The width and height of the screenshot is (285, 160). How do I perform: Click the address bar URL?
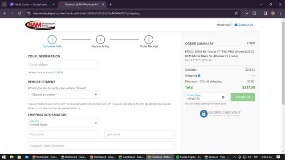86,13
